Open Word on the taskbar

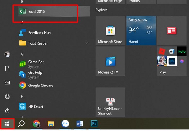80,123
